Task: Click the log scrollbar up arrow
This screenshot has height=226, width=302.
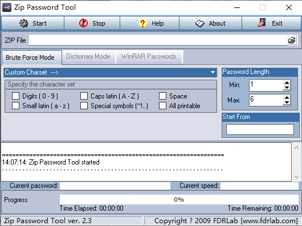Action: (296, 147)
